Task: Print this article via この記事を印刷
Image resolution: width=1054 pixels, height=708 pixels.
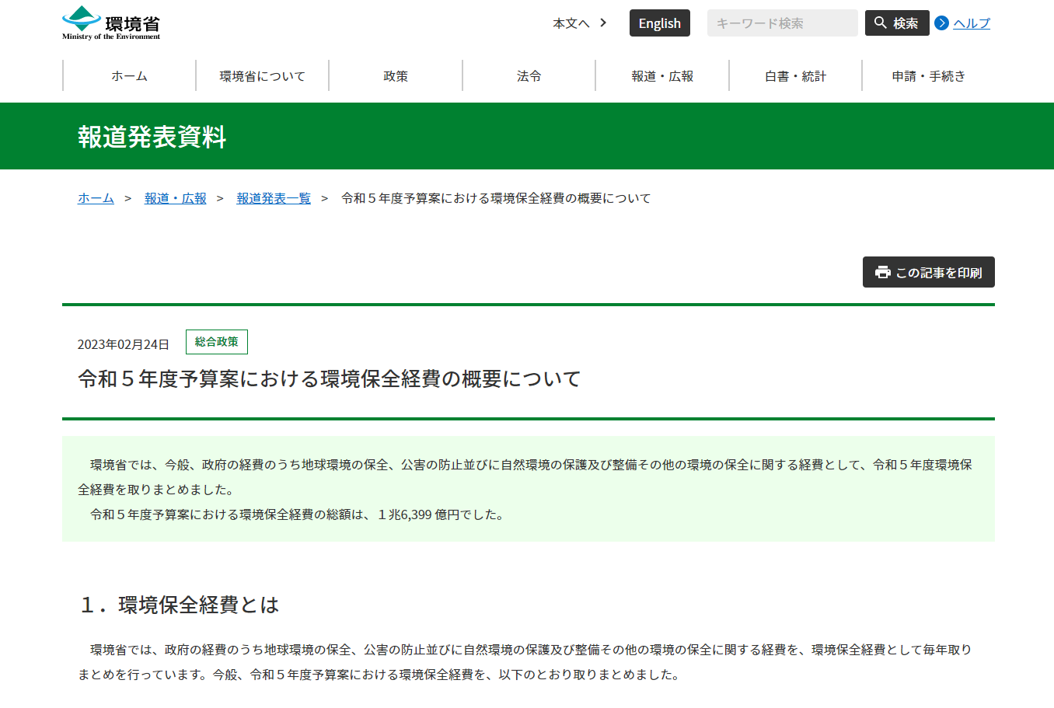Action: [928, 272]
